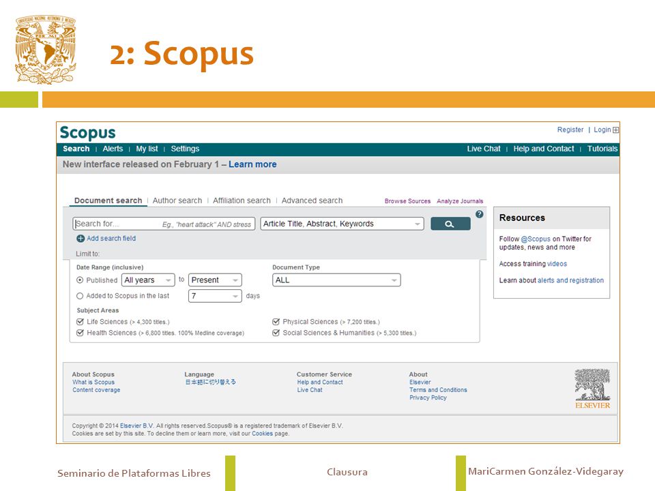655x491 pixels.
Task: Open the Alerts menu item
Action: [x=113, y=149]
